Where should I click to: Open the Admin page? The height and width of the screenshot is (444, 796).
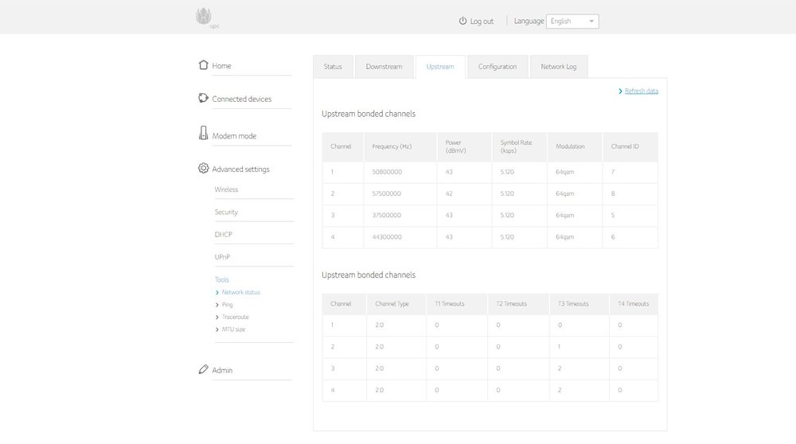tap(222, 371)
